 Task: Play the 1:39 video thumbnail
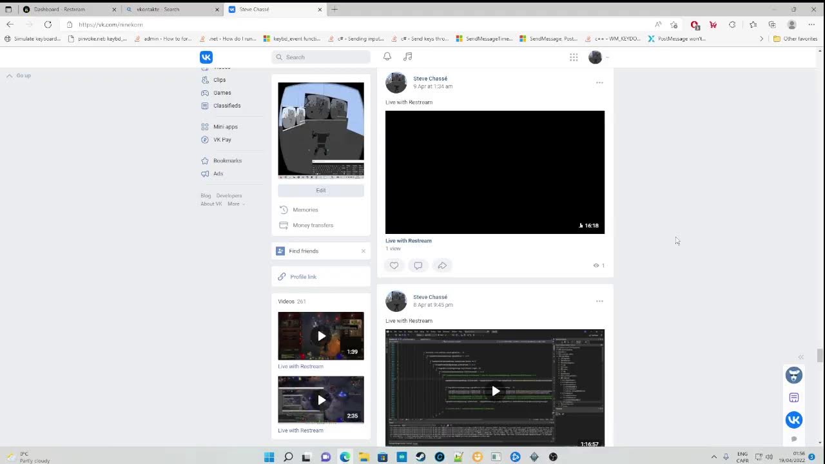point(321,336)
